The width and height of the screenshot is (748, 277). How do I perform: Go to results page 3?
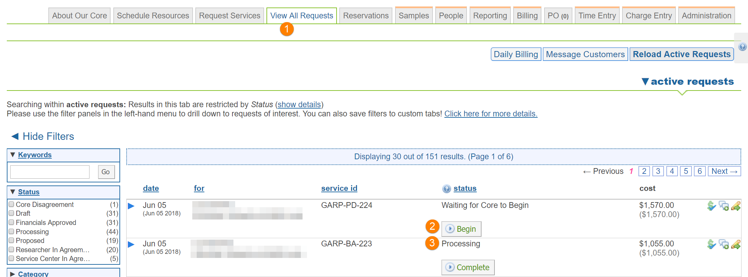pos(658,171)
